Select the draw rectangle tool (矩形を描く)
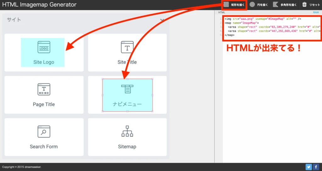This screenshot has height=171, width=322. pyautogui.click(x=234, y=4)
